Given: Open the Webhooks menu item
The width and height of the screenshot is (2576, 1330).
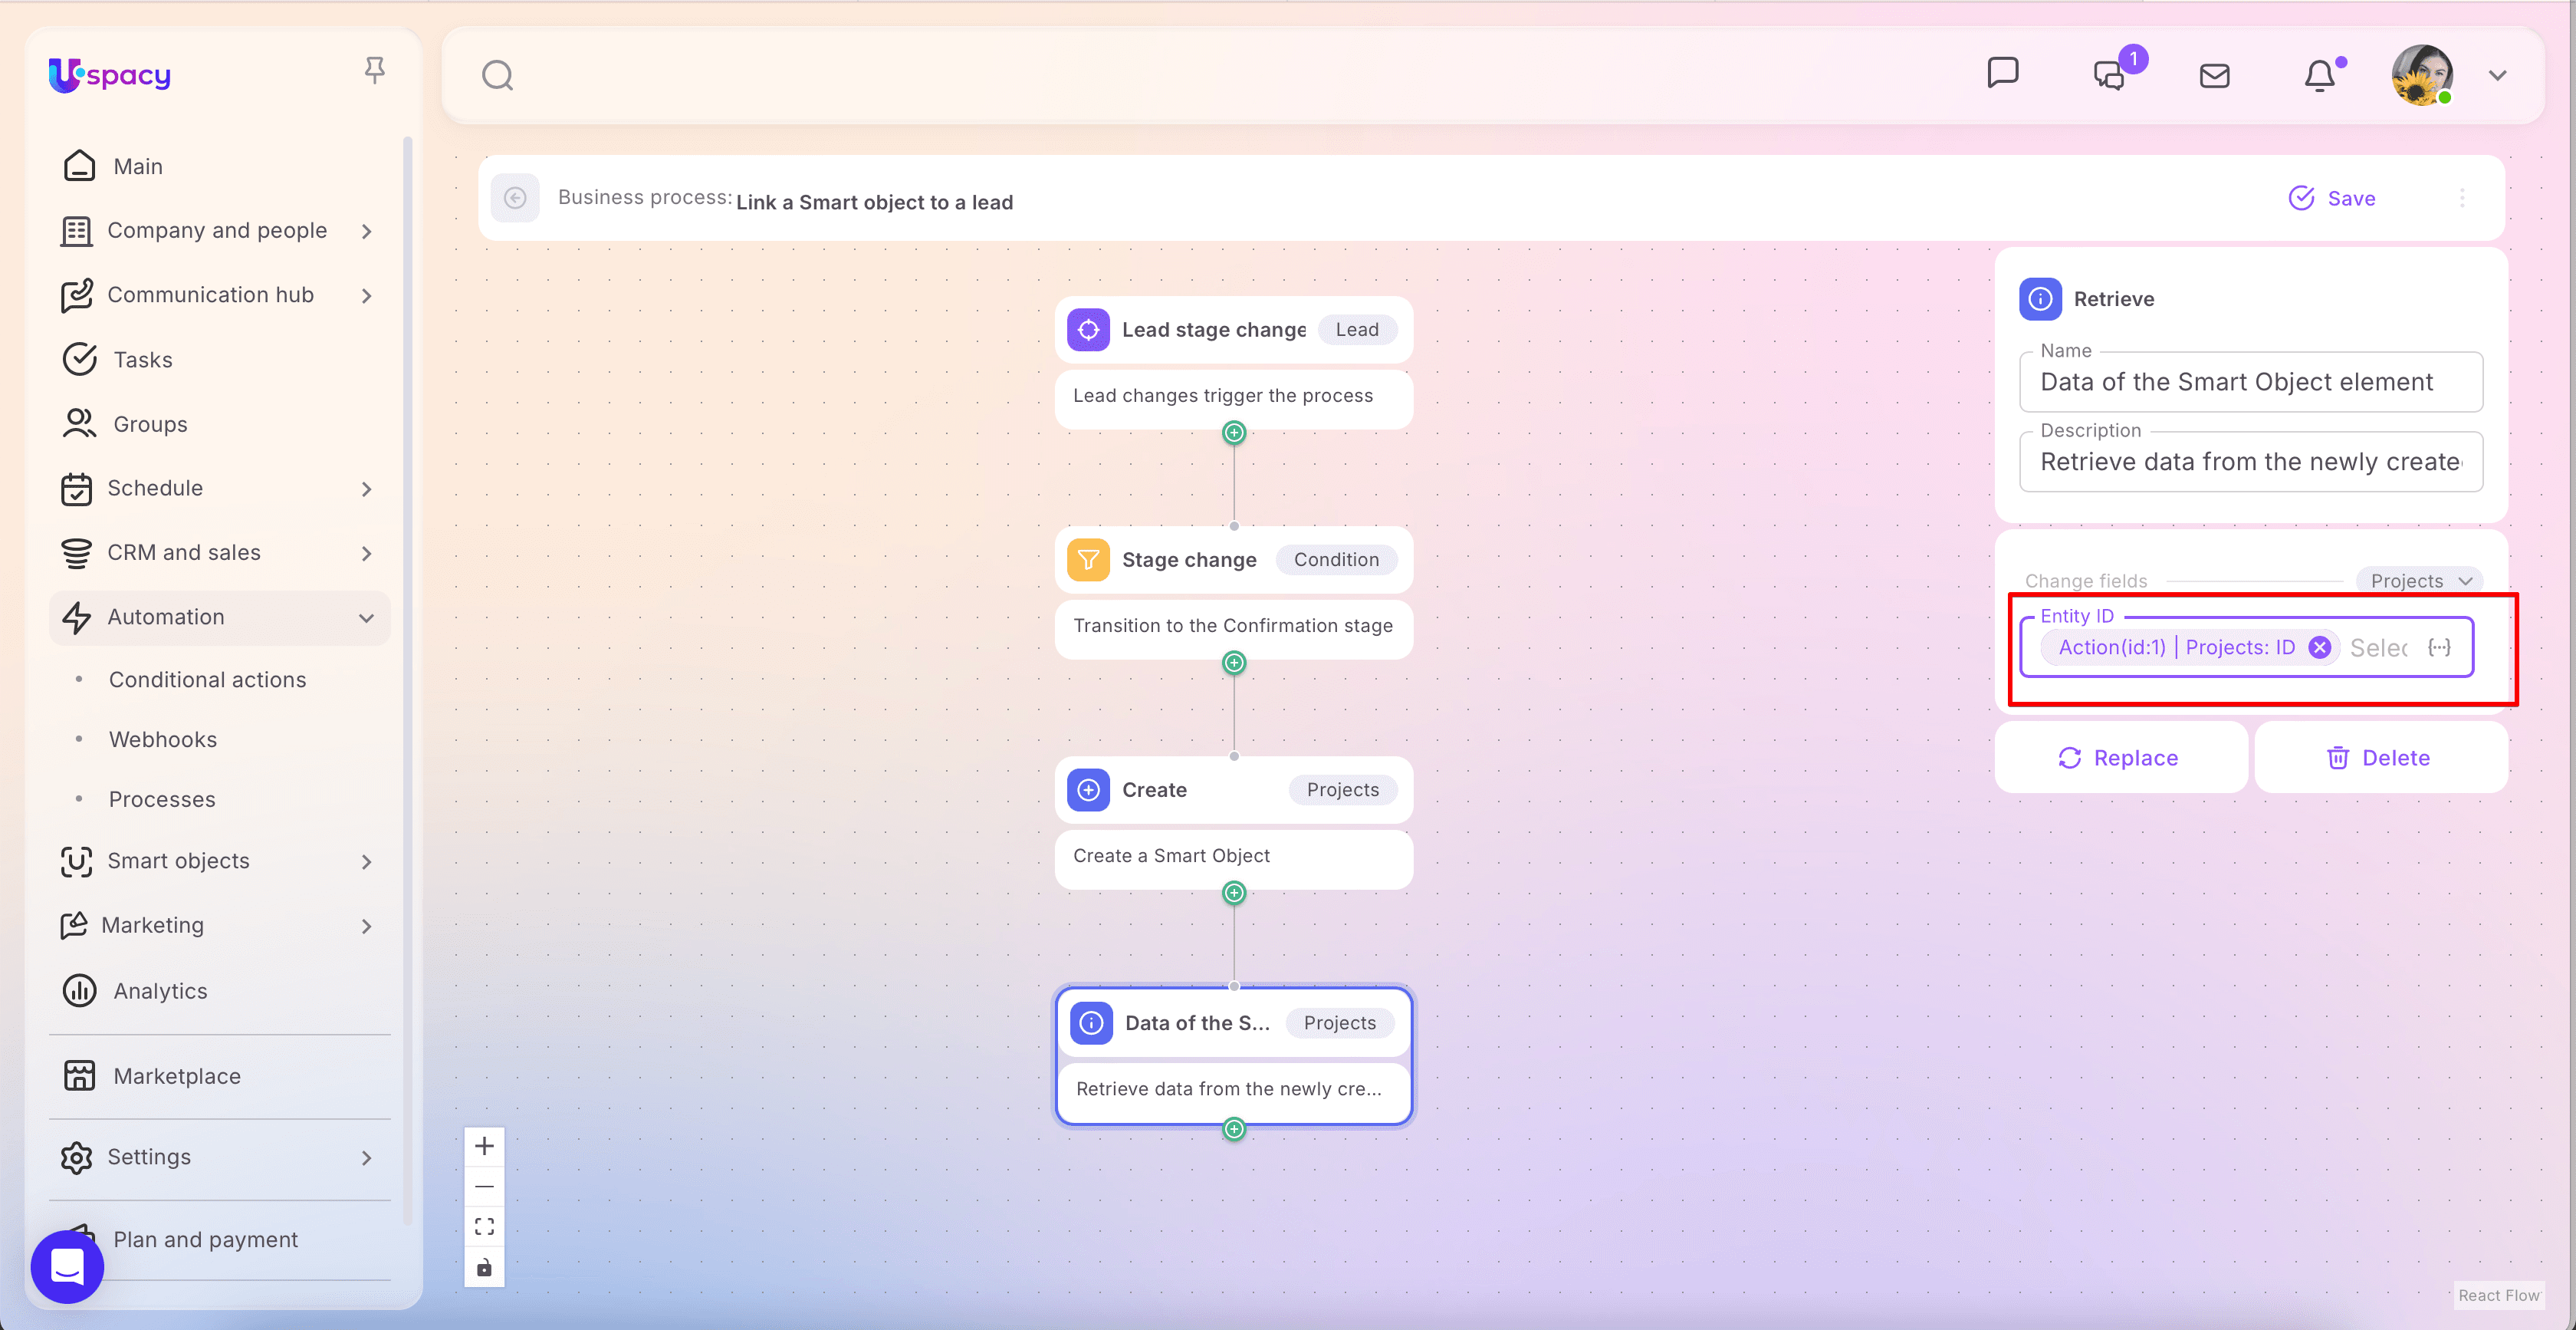Looking at the screenshot, I should tap(163, 739).
